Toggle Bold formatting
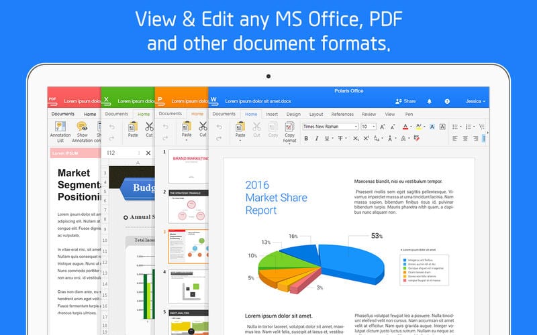Screen dimensions: 537x335 pos(306,139)
